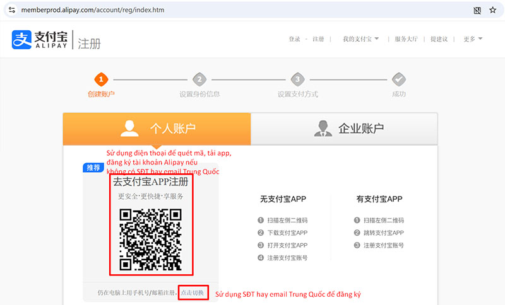Click 扫描左侧二维码 under 无支付宝APP
Viewport: 505px width, 305px height.
pyautogui.click(x=287, y=221)
